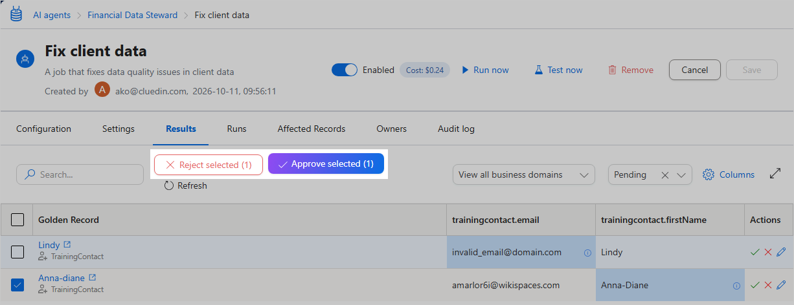794x305 pixels.
Task: Click the Fix client data job icon
Action: coord(25,60)
